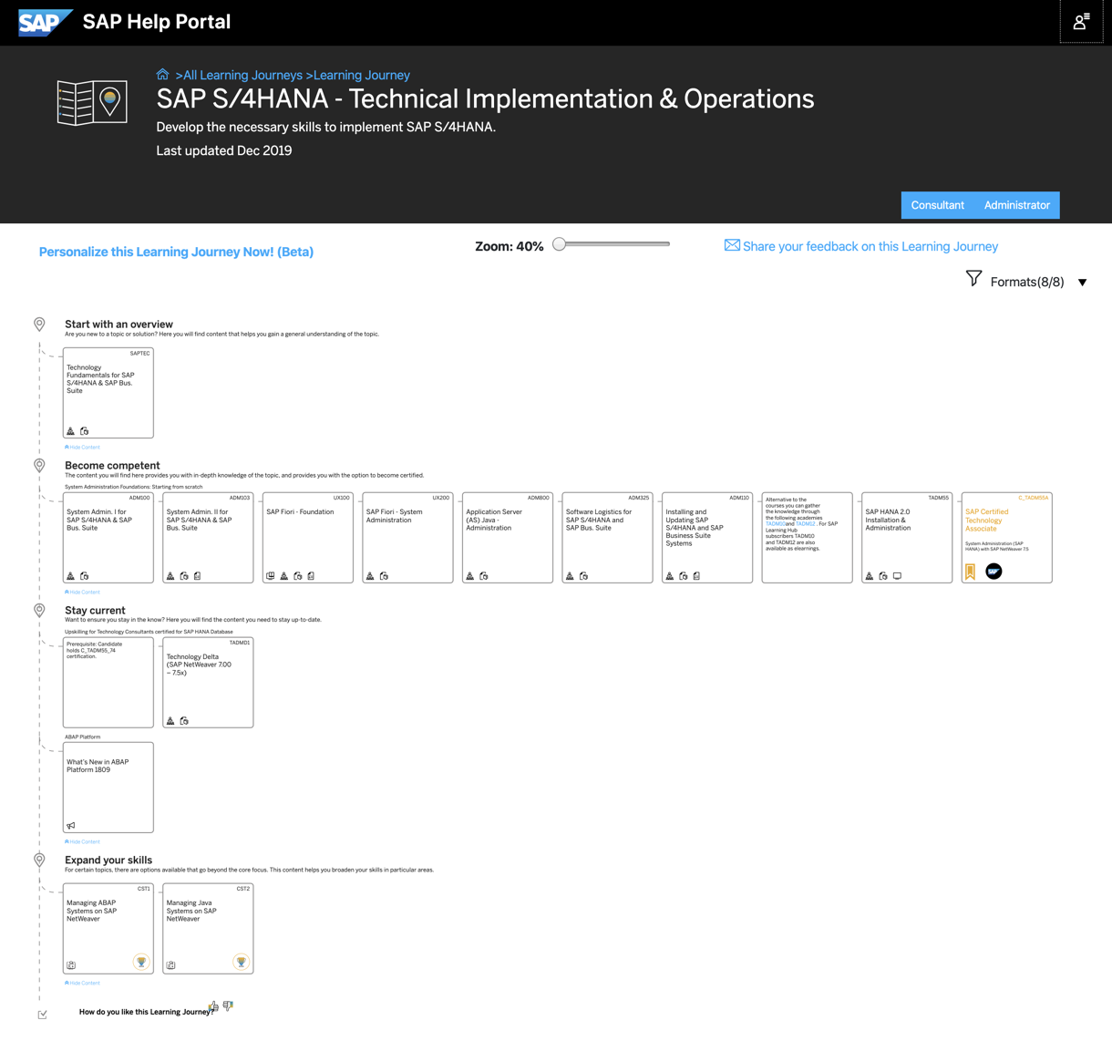Image resolution: width=1112 pixels, height=1041 pixels.
Task: Click the checkmark box at the timeline end
Action: pyautogui.click(x=42, y=1015)
